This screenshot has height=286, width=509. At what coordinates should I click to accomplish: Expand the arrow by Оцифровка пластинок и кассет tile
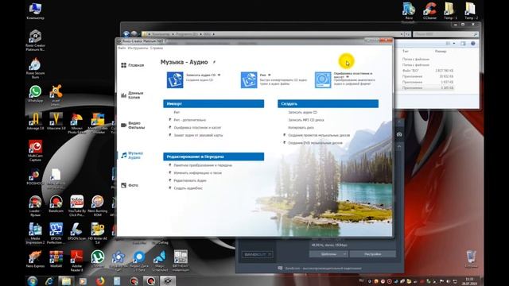(x=347, y=77)
